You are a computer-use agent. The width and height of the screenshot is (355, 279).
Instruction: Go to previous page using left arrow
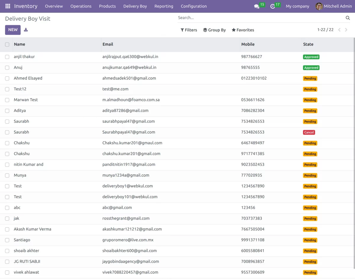coord(339,30)
